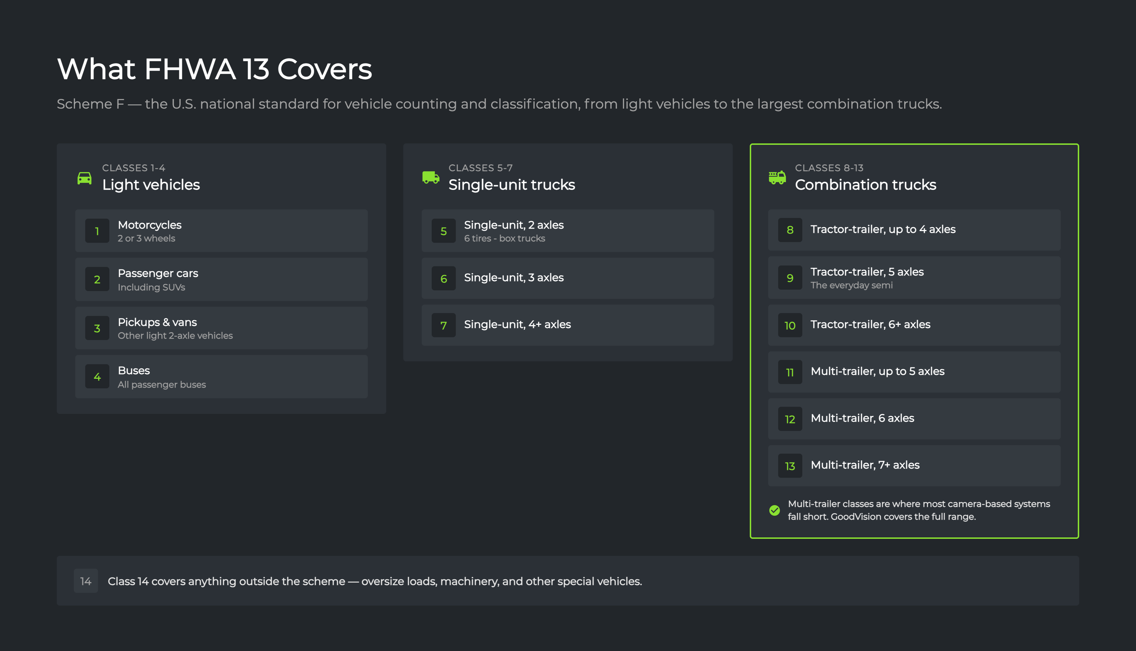Select Single-unit, 4+ axles row
This screenshot has width=1136, height=651.
point(568,325)
